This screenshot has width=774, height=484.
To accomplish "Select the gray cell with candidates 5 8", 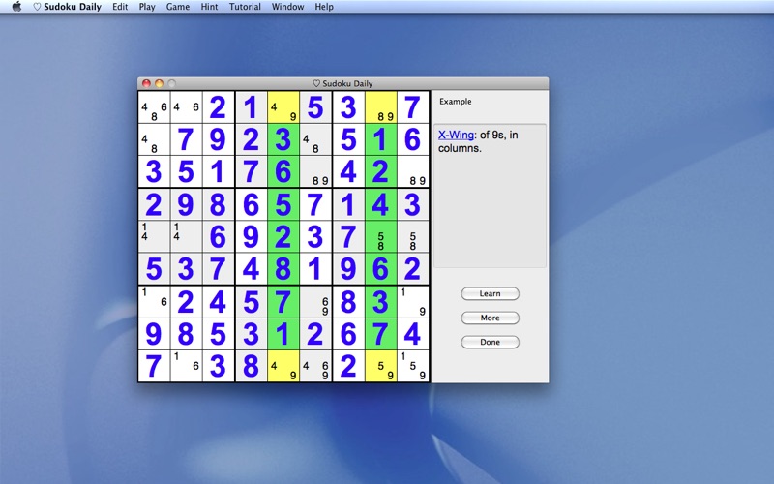I will (x=413, y=236).
